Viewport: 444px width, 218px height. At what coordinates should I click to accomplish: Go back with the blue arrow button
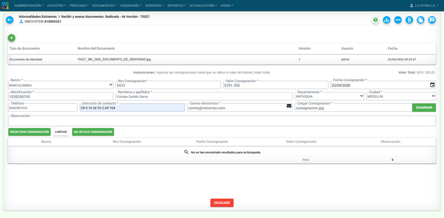[x=9, y=20]
